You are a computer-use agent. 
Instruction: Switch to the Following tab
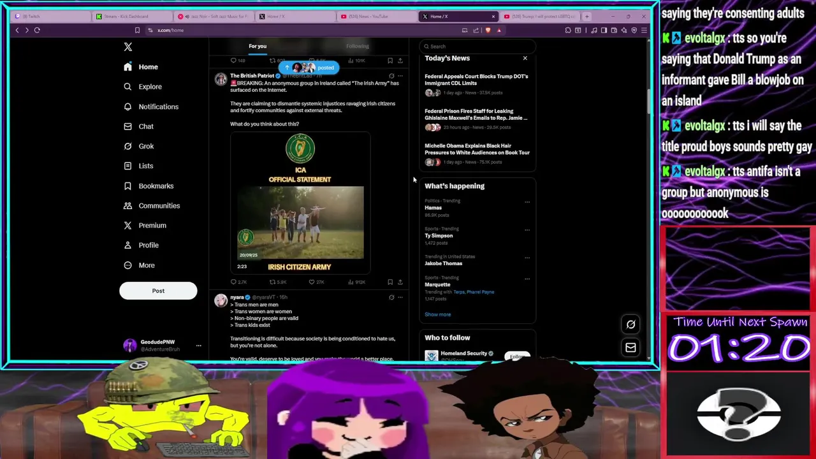click(358, 46)
